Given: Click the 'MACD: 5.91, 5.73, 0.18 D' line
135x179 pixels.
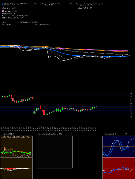Looking at the screenshot, I should 12,18.
